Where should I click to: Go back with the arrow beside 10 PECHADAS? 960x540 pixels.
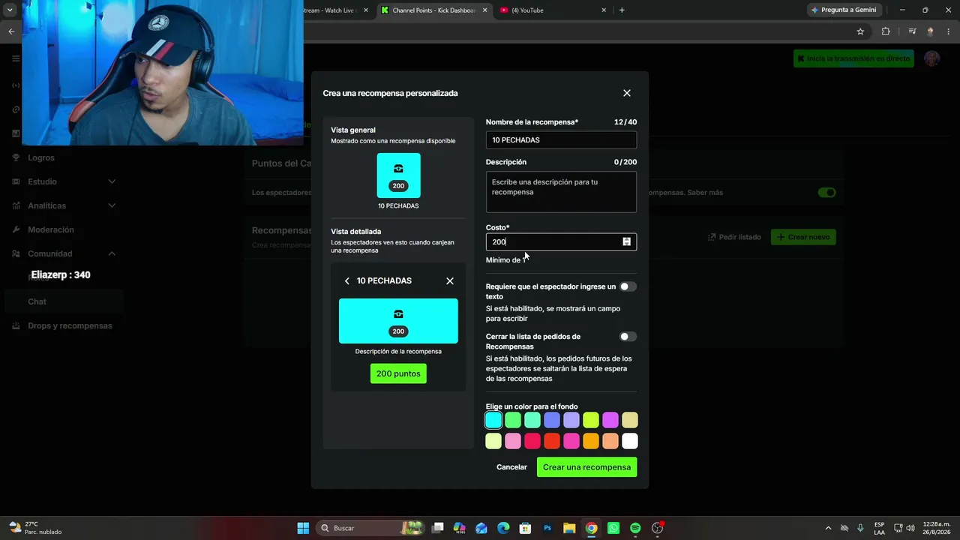(x=346, y=280)
